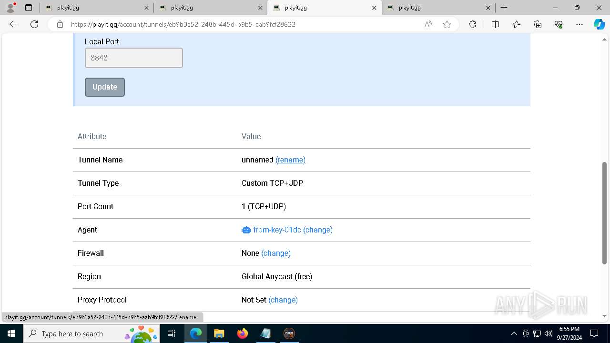Click the Windows taskbar search box
This screenshot has height=343, width=610.
(91, 333)
